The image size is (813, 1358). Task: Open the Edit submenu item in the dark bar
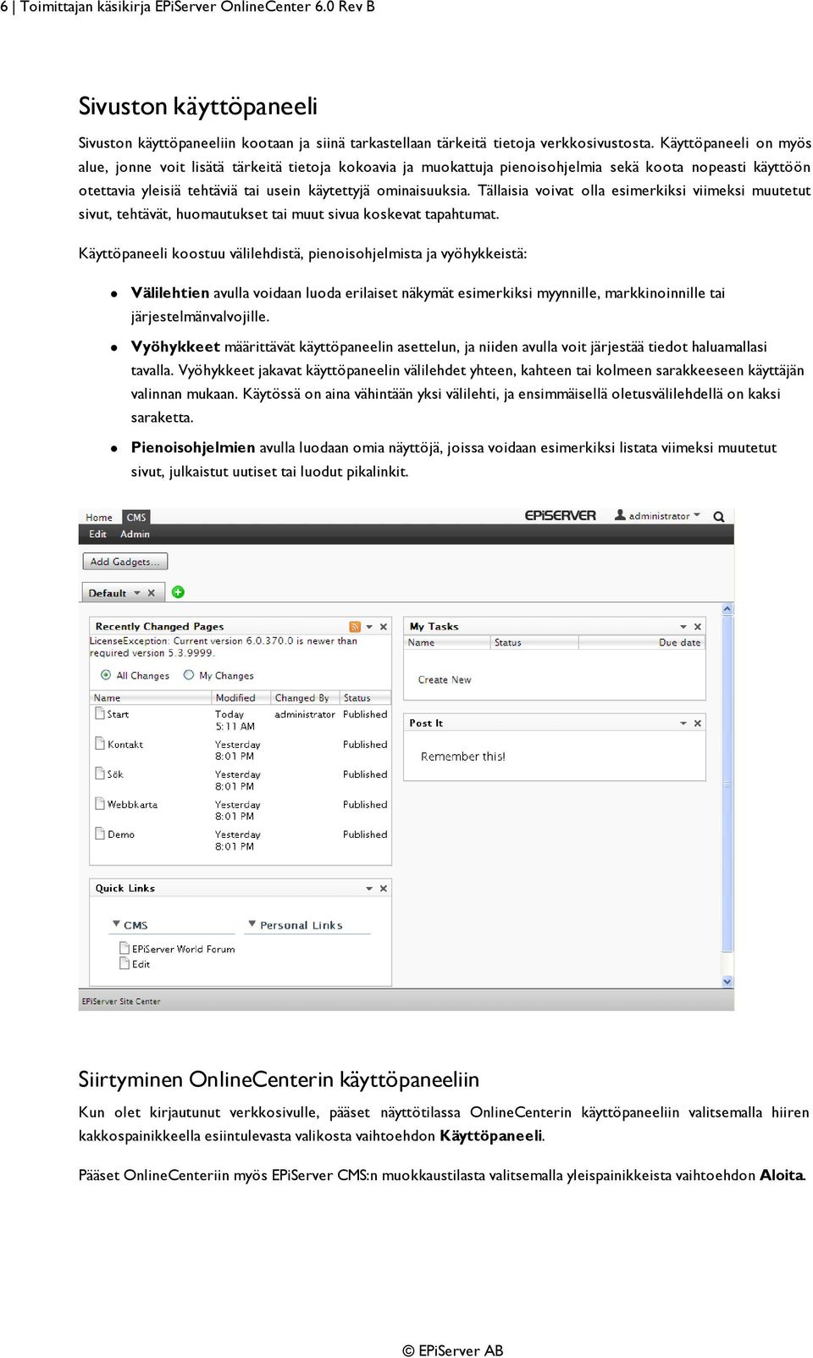(98, 535)
